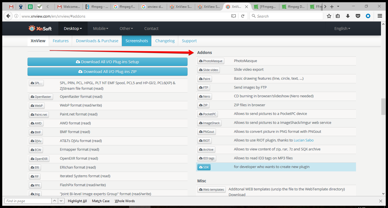This screenshot has height=208, width=388.
Task: Open the Downloads & Purchase tab
Action: [x=97, y=41]
